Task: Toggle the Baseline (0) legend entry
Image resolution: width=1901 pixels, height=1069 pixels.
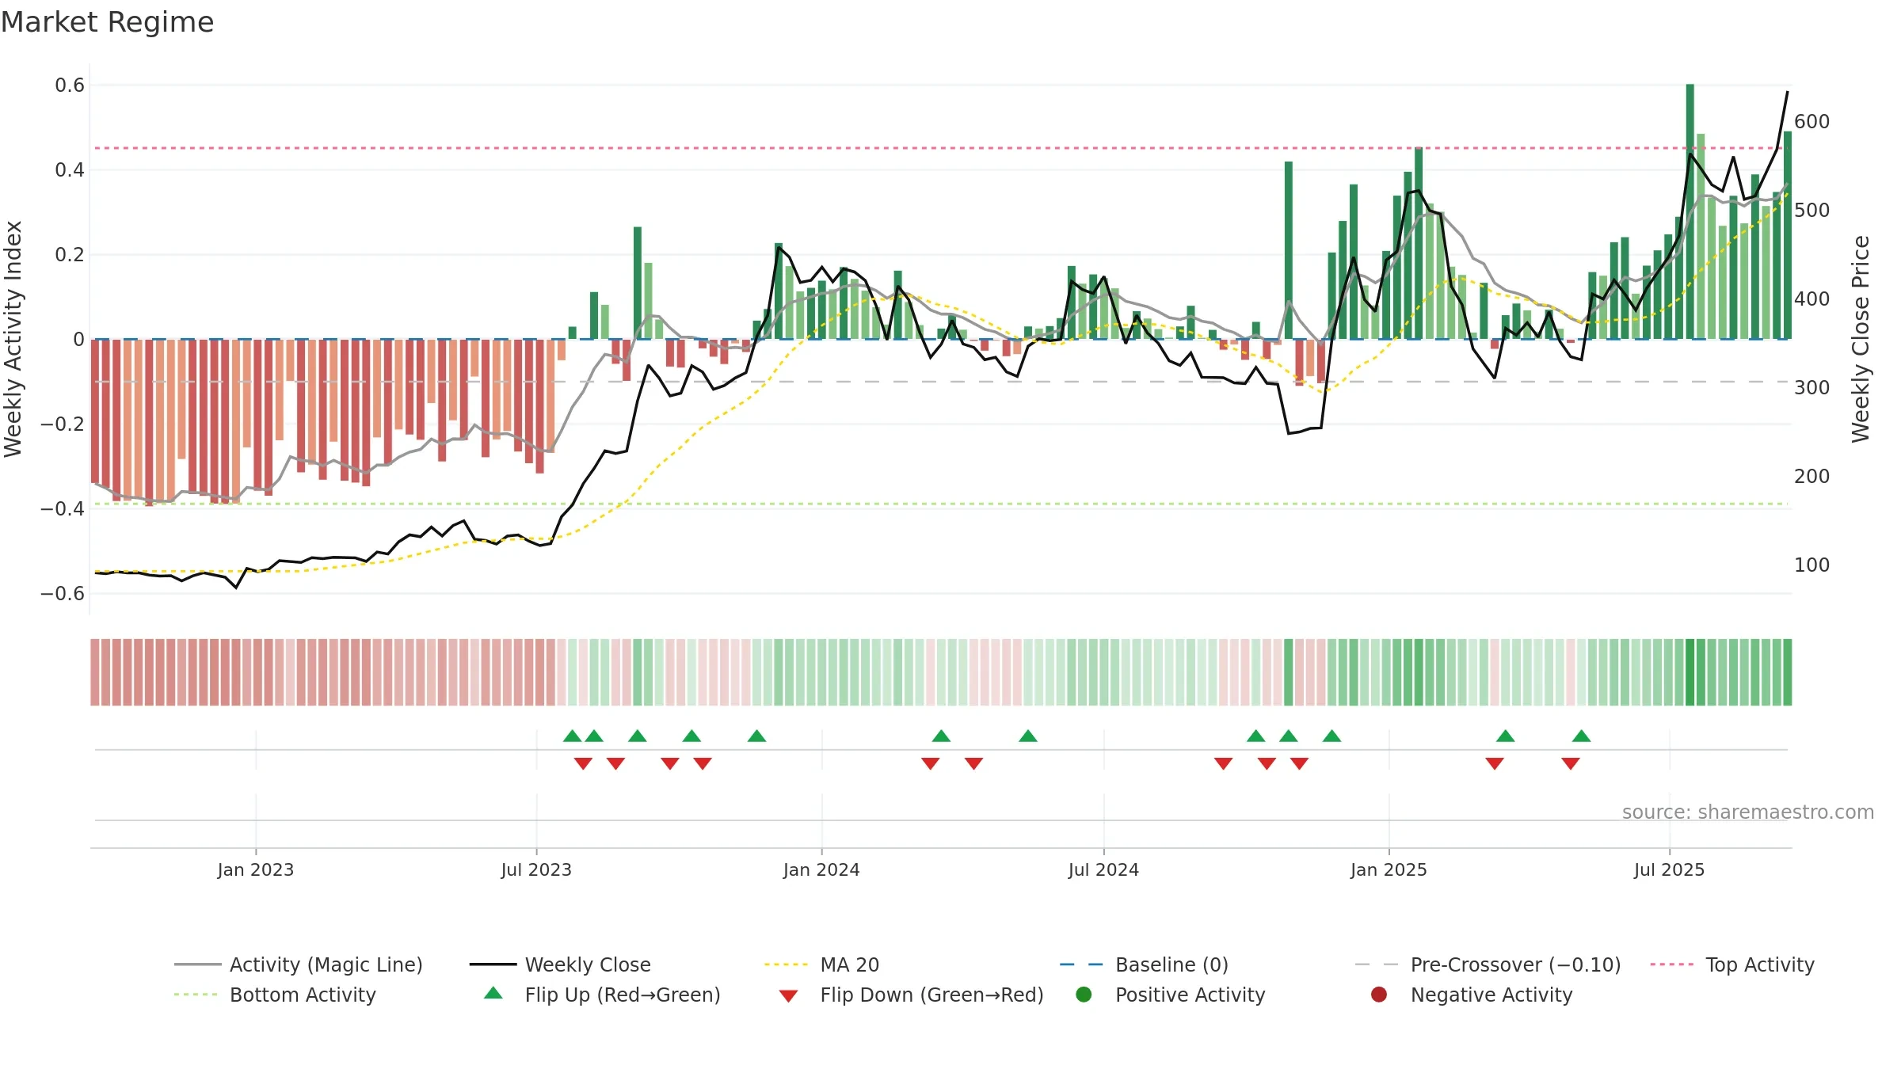Action: pos(1144,964)
